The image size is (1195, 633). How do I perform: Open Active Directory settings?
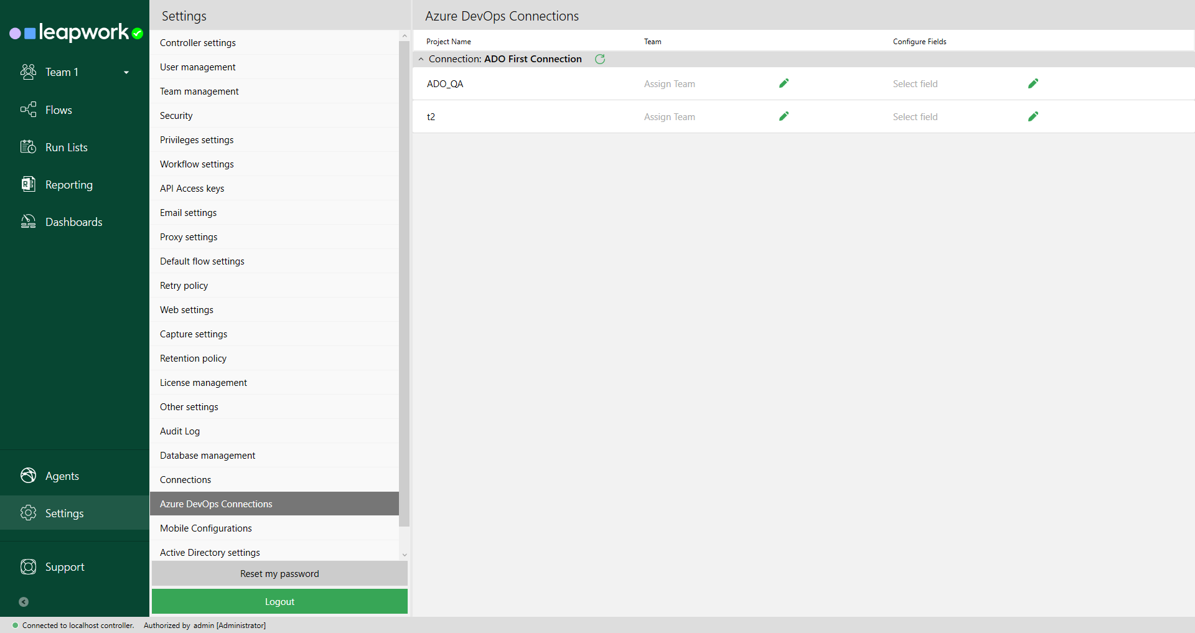pos(274,551)
